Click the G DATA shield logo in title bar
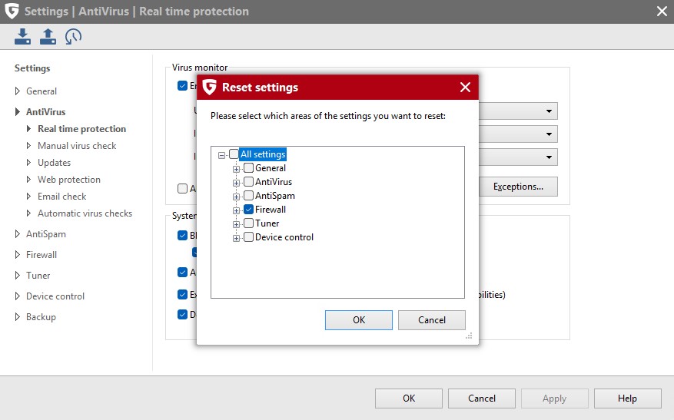 (x=12, y=12)
